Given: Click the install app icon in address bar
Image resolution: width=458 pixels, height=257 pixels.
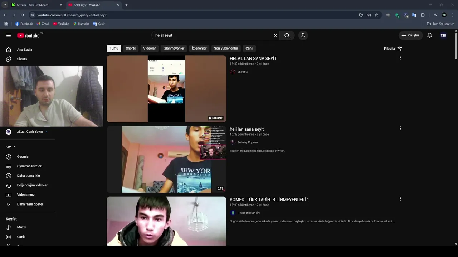Looking at the screenshot, I should point(361,15).
